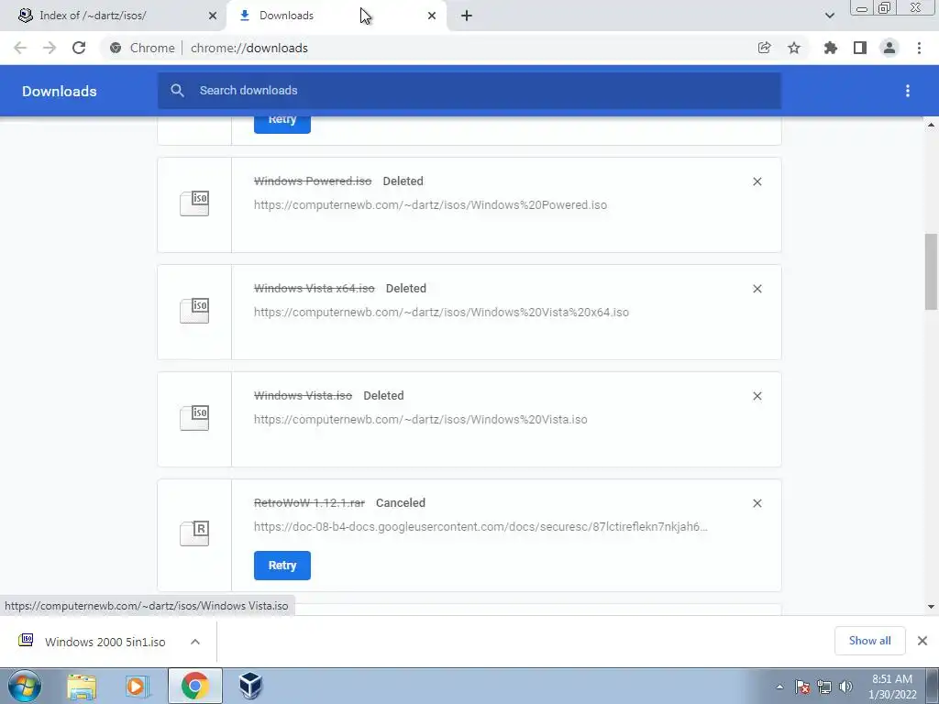
Task: Show hidden system tray icons
Action: (x=779, y=687)
